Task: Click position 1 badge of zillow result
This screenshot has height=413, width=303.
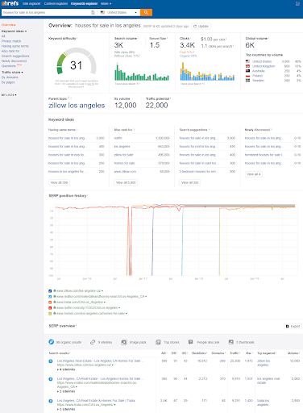Action: [51, 361]
